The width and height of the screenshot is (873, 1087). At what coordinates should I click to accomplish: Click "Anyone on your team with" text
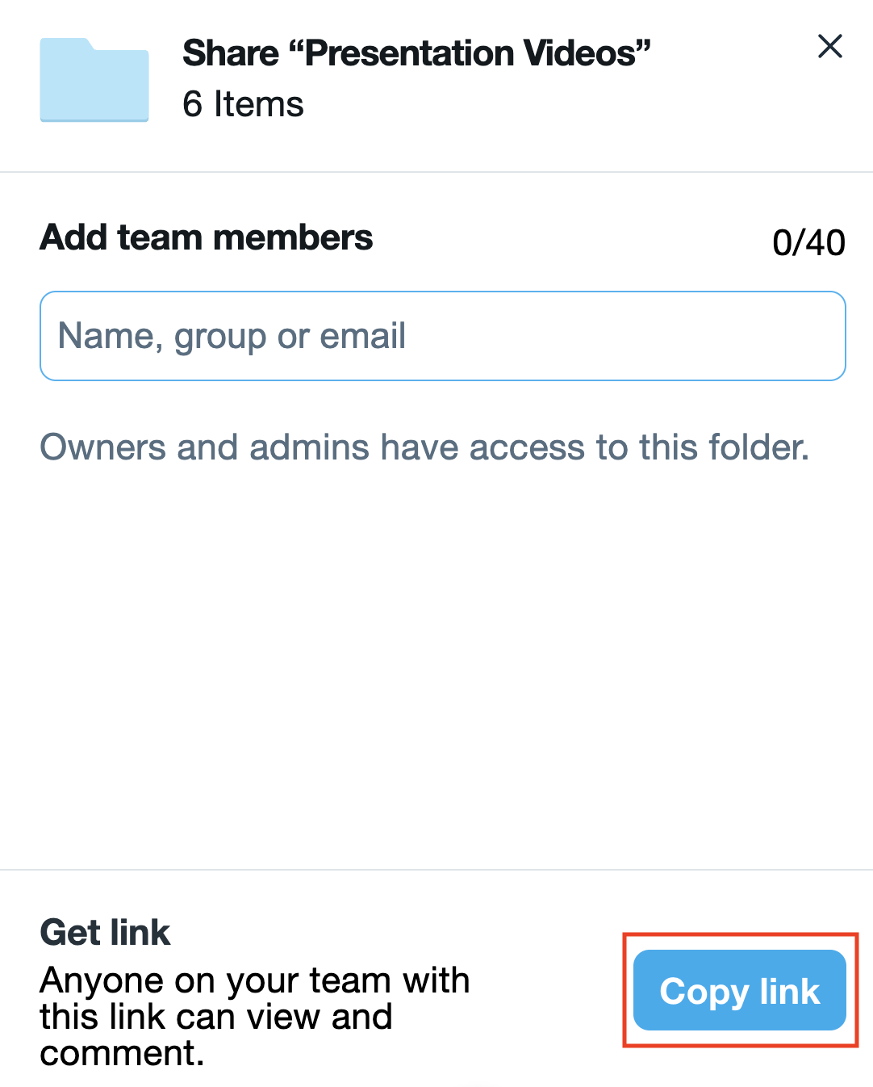254,980
